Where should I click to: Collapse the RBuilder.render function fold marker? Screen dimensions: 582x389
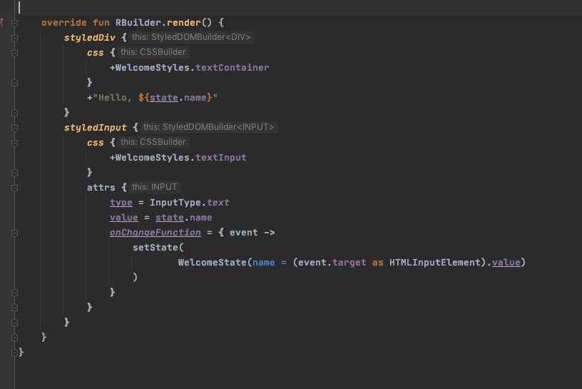[x=14, y=23]
